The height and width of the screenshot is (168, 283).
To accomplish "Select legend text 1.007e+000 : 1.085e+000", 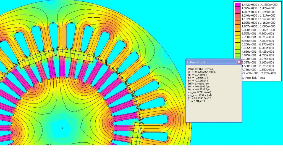I will [258, 26].
